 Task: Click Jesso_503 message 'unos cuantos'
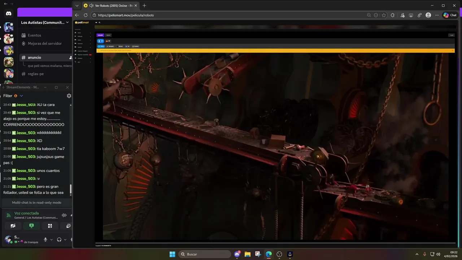[48, 170]
